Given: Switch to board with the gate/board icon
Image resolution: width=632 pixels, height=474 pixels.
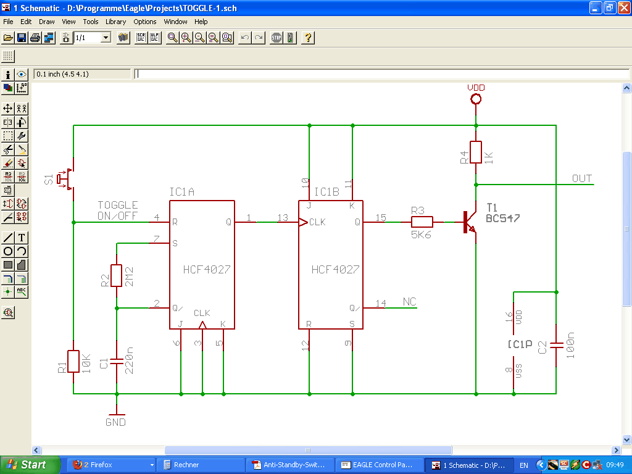Looking at the screenshot, I should 66,38.
